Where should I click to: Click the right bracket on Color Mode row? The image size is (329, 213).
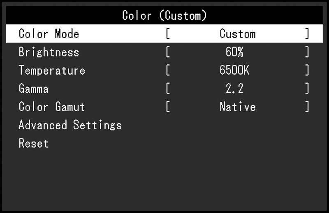click(x=307, y=34)
